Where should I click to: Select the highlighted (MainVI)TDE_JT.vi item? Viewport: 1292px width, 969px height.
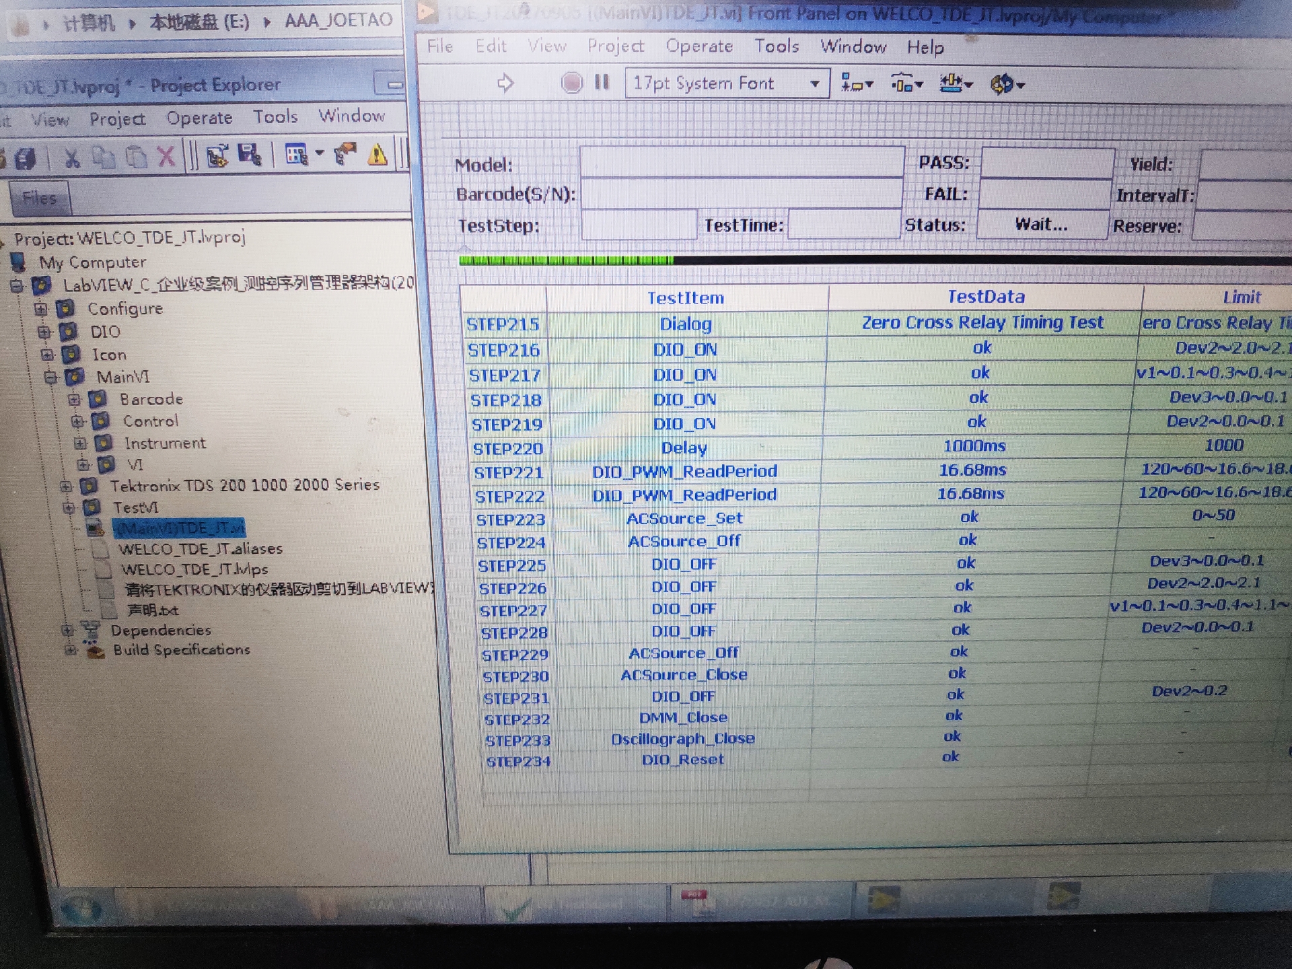[x=178, y=527]
